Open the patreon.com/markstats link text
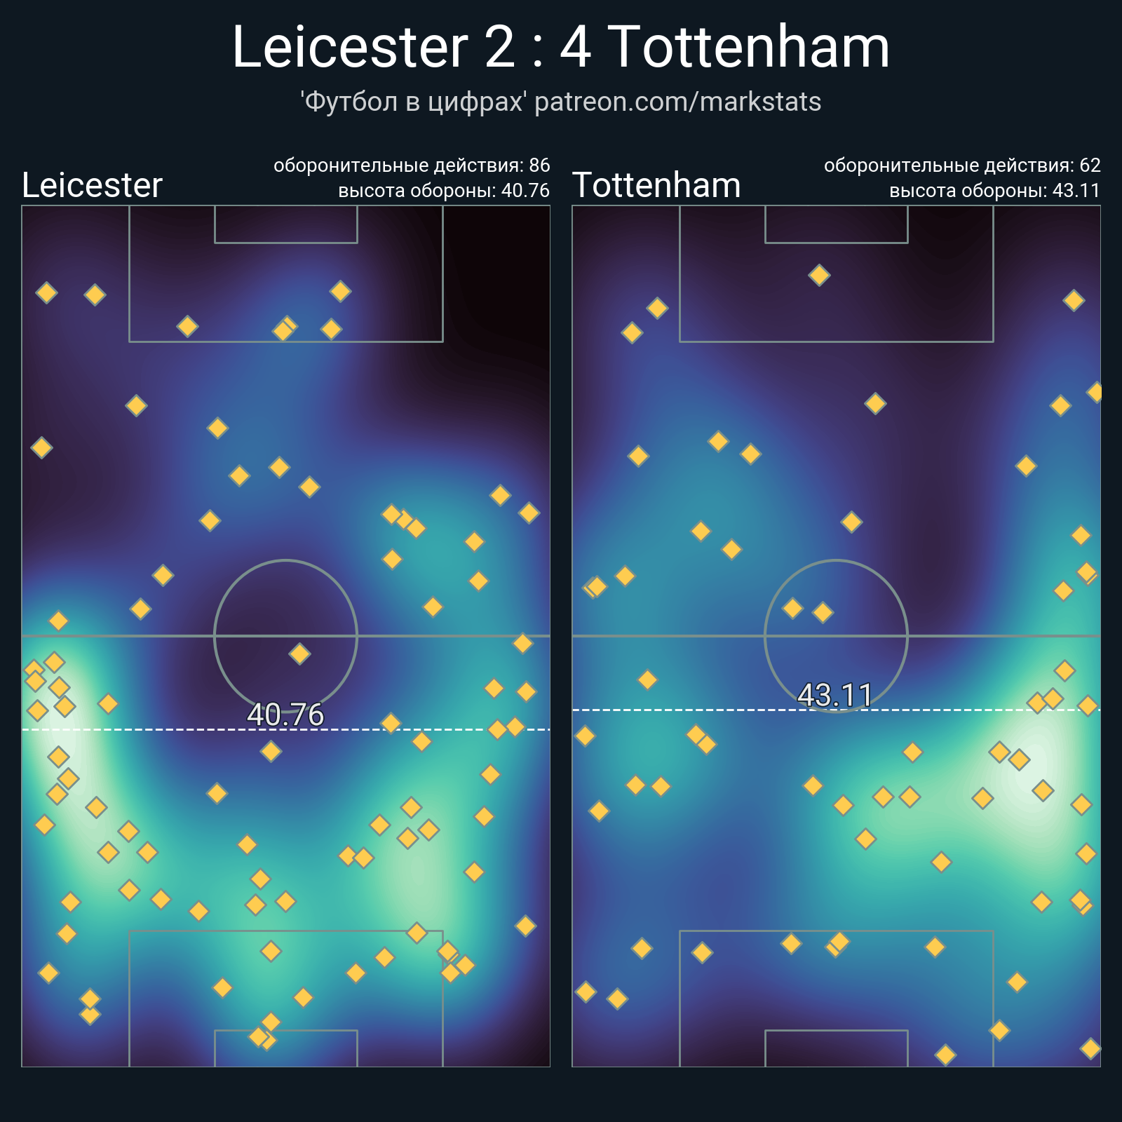The height and width of the screenshot is (1122, 1122). click(x=677, y=102)
